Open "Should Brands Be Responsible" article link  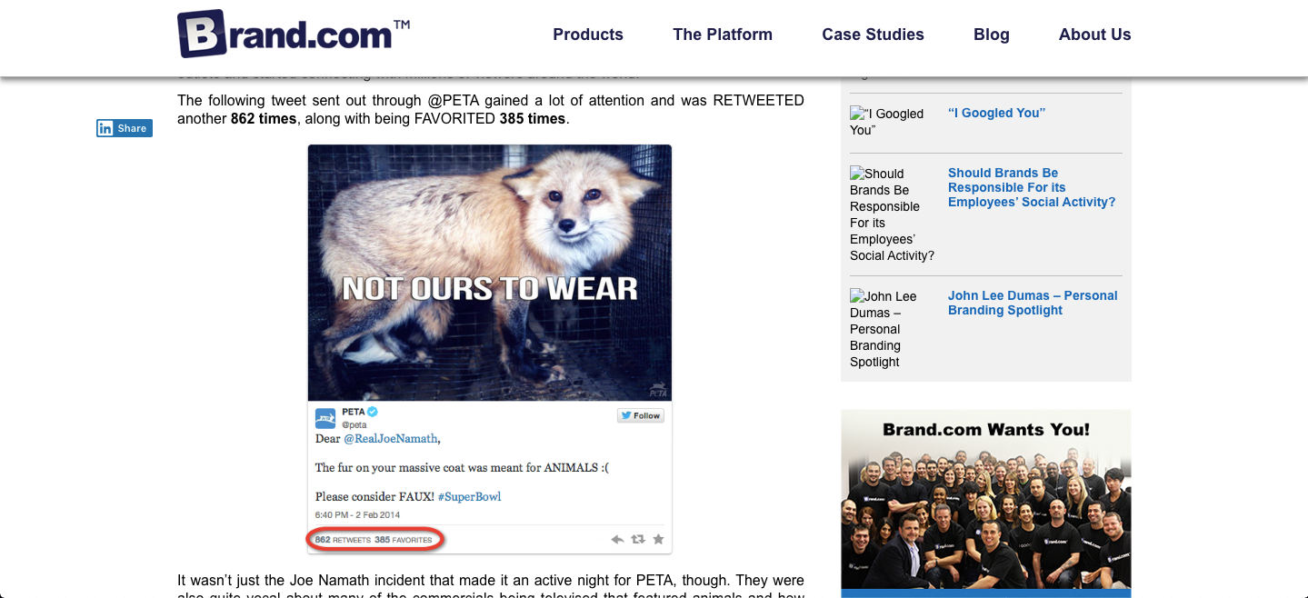[1032, 187]
